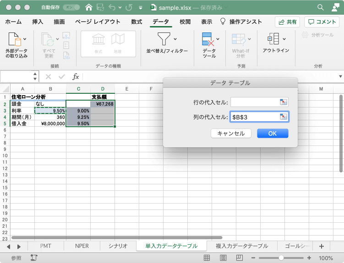
Task: Click range selector icon for 列の代入セル
Action: pos(284,117)
